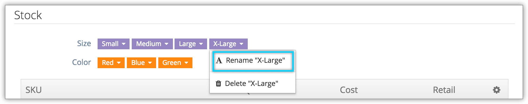Select the Medium size tag

(152, 44)
